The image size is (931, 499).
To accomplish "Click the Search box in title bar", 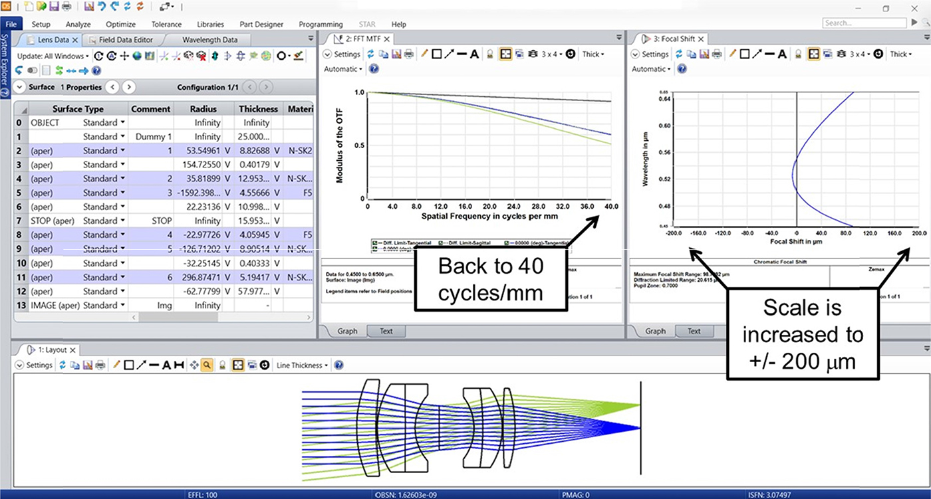I will pyautogui.click(x=853, y=23).
